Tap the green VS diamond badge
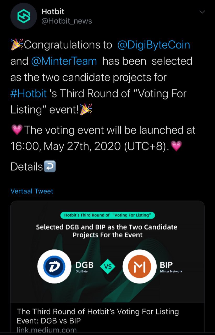This screenshot has width=215, height=335. click(x=108, y=266)
